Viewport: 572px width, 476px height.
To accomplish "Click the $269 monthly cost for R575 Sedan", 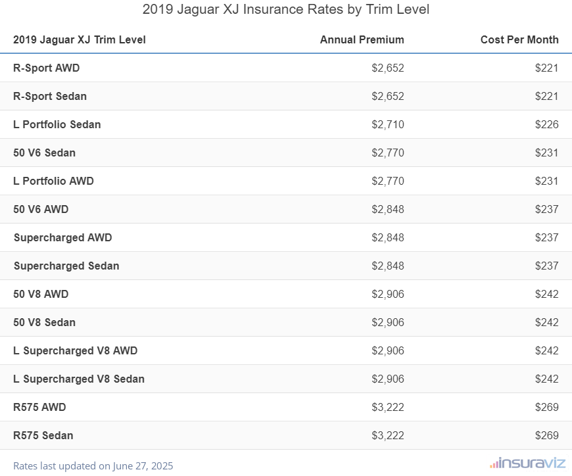I will 547,435.
